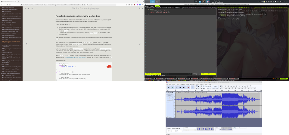Click the timeline options gear in Audacity

[168, 90]
